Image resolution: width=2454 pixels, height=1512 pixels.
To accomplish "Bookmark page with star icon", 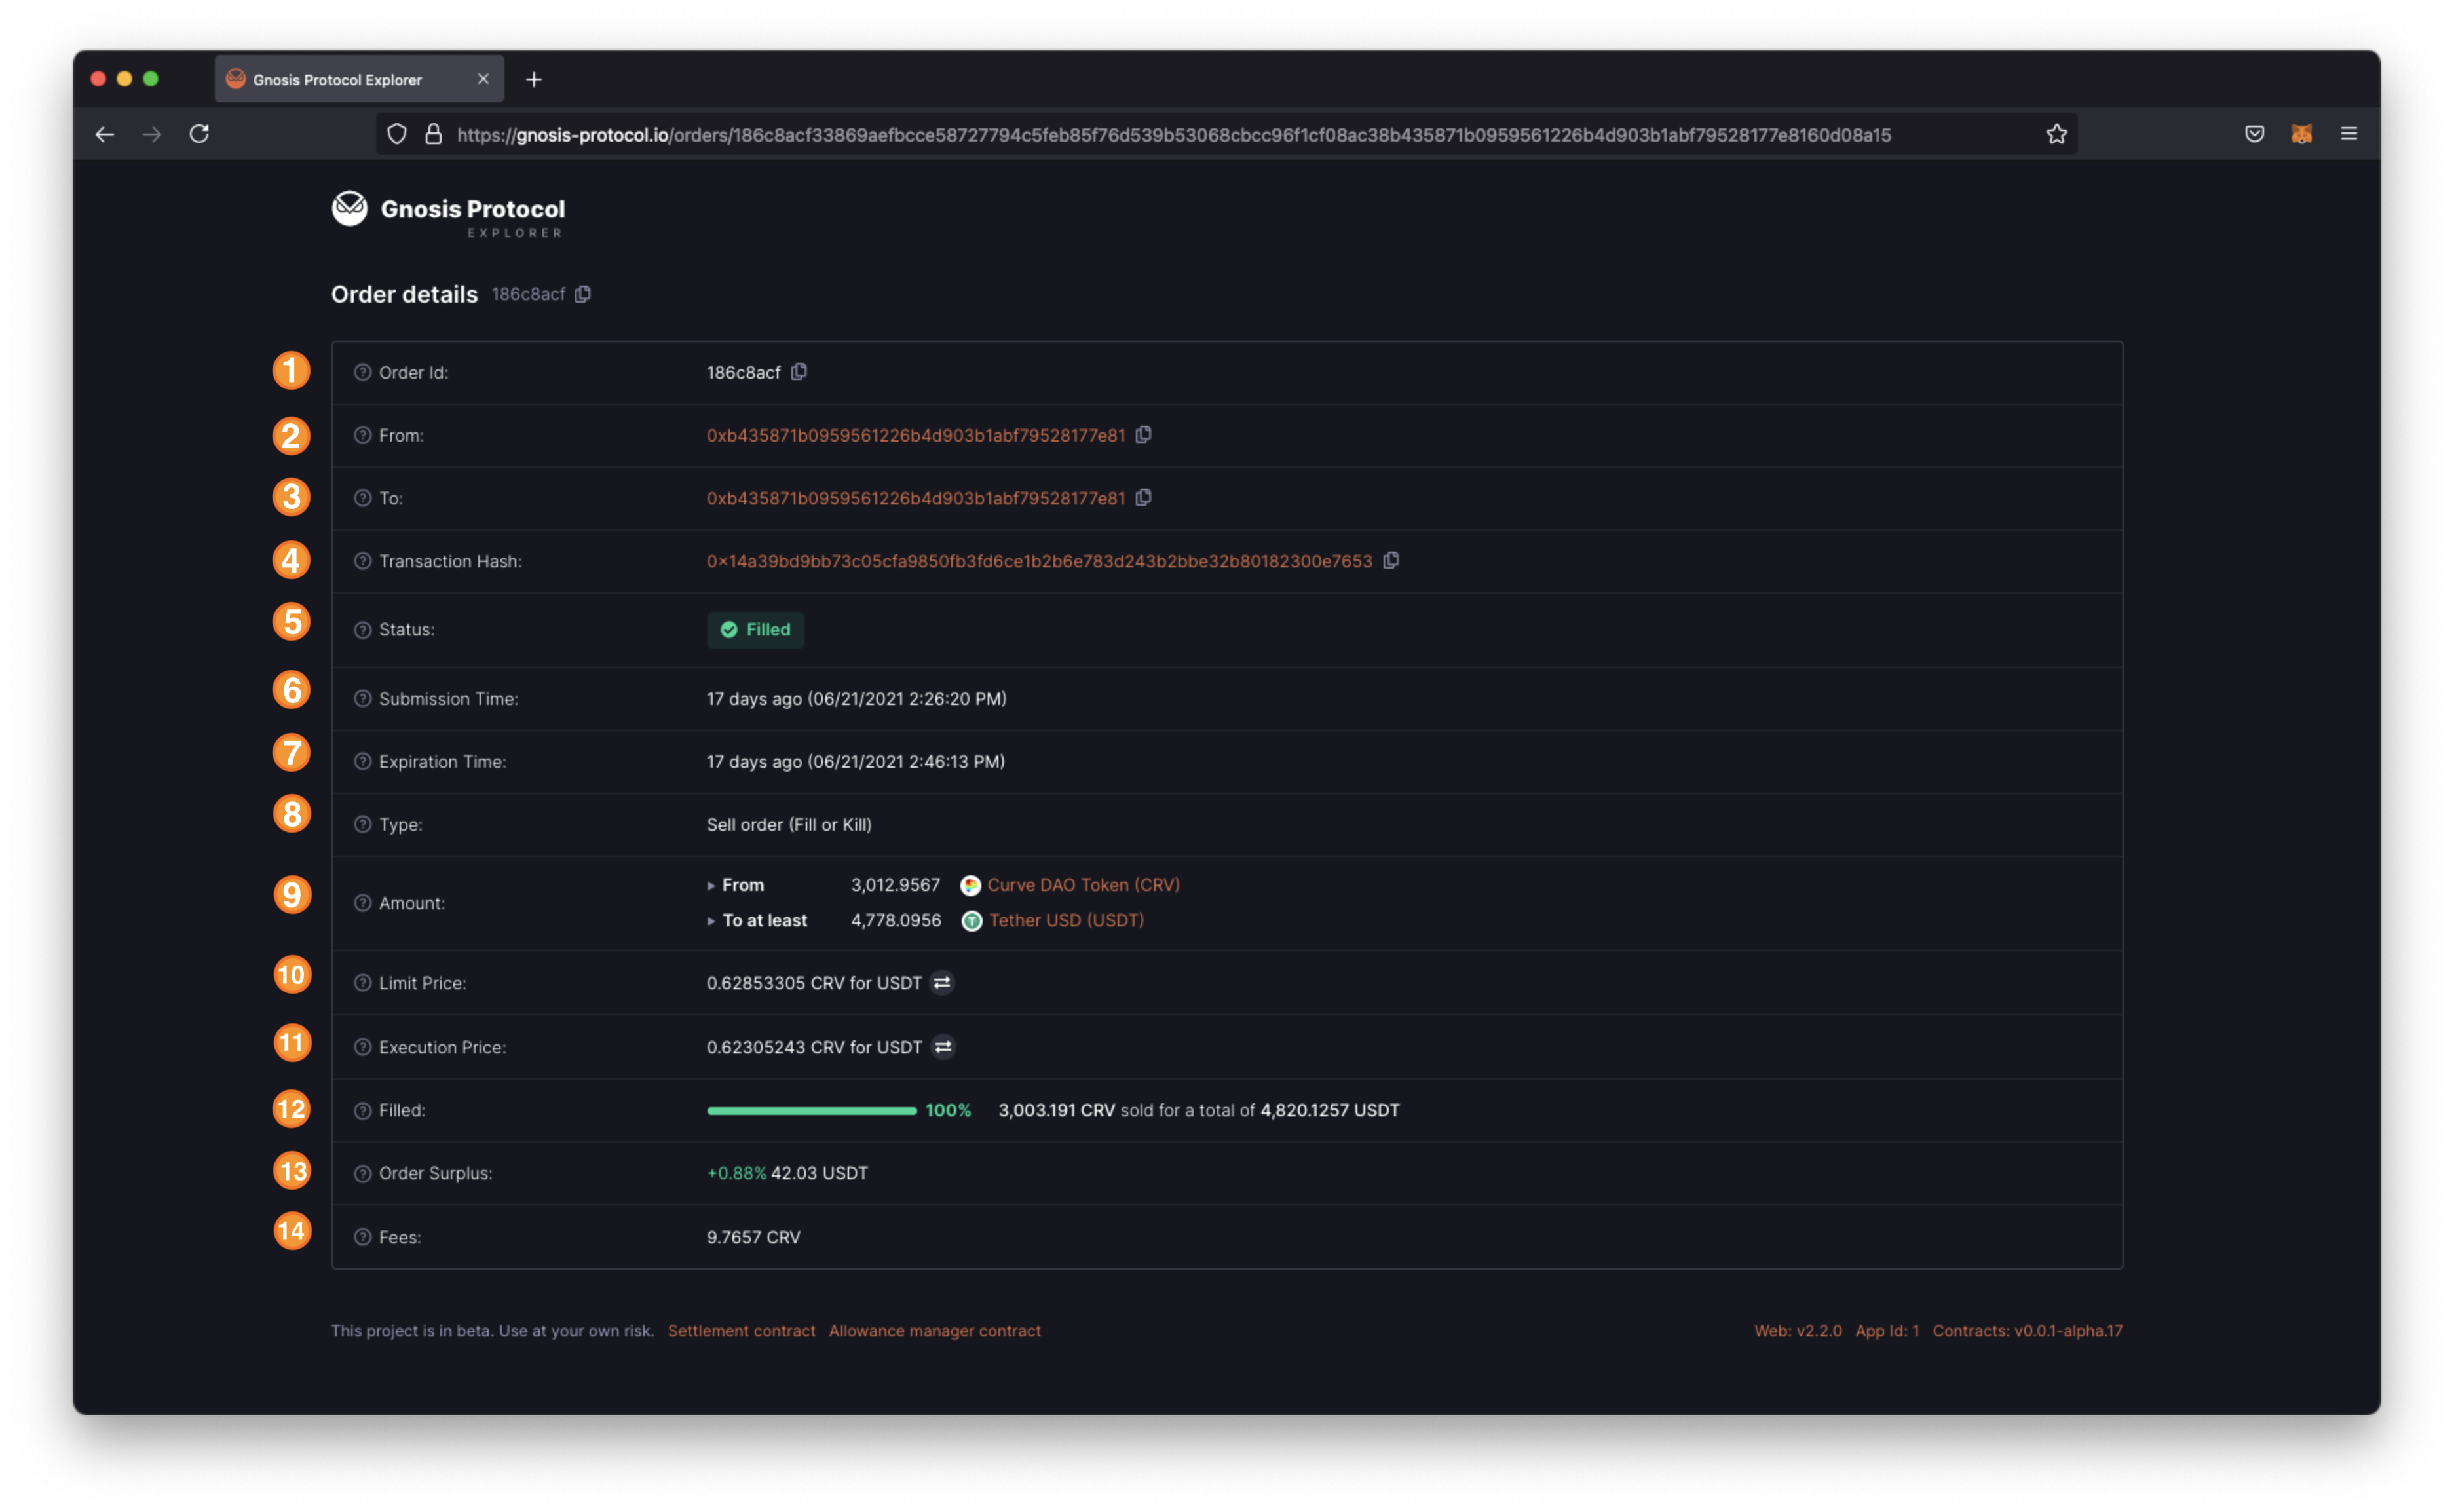I will point(2056,134).
